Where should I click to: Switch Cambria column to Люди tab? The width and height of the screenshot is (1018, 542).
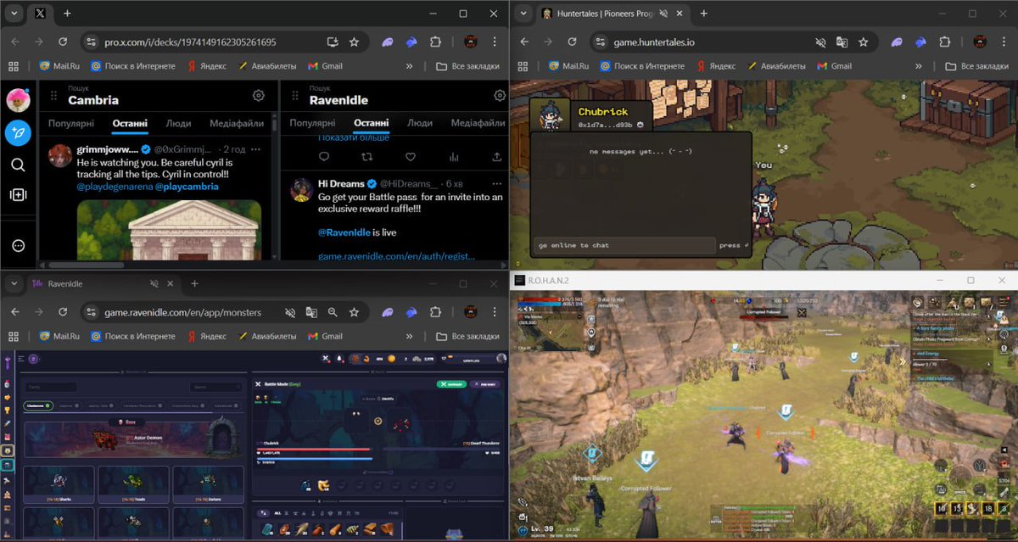178,123
